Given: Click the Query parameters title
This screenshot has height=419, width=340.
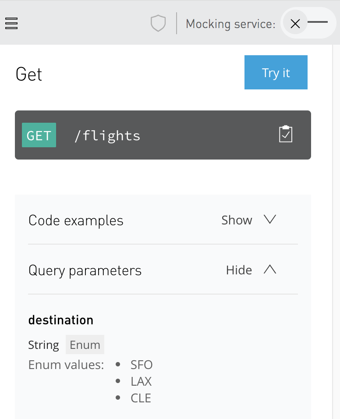Looking at the screenshot, I should 85,271.
